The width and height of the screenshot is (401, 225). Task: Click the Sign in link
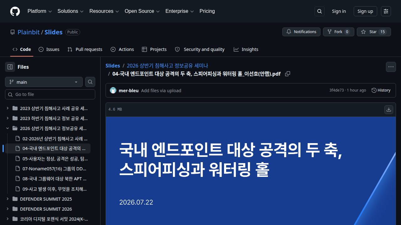(339, 11)
